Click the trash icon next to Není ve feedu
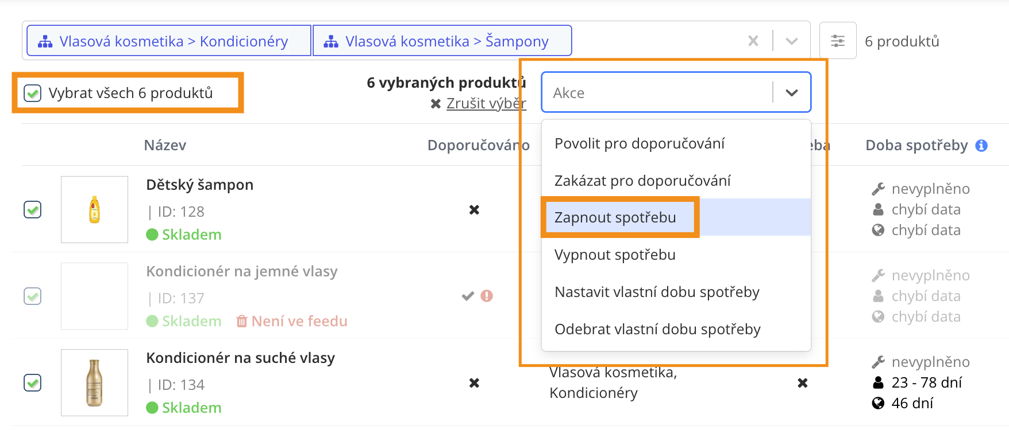The width and height of the screenshot is (1009, 430). coord(242,321)
